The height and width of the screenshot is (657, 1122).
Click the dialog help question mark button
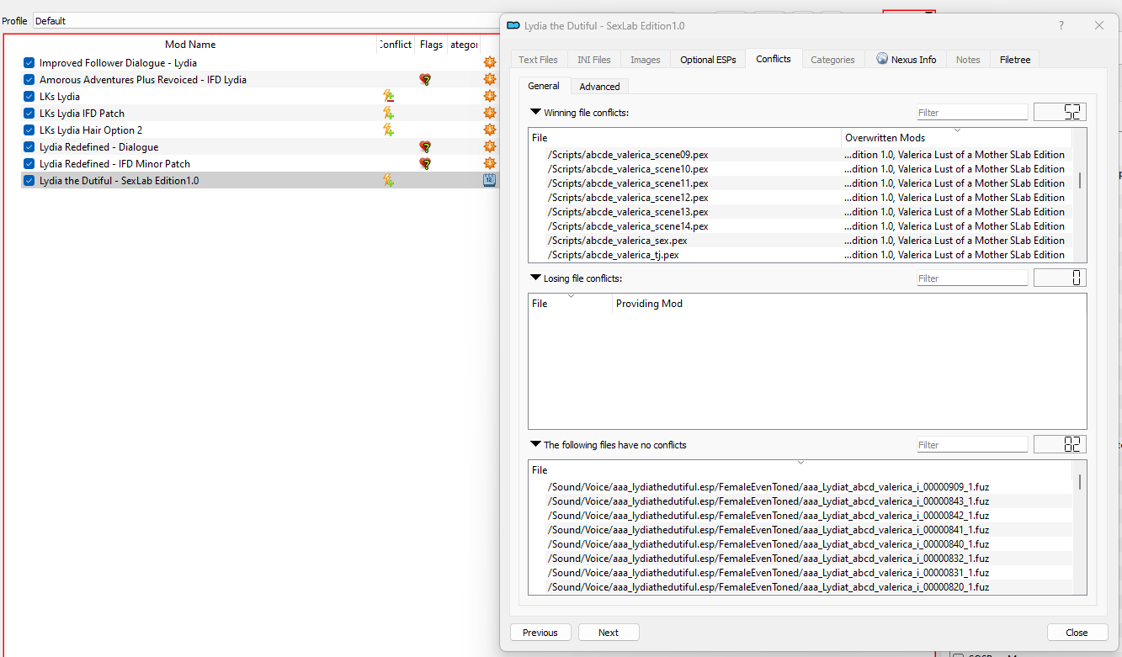pos(1061,25)
